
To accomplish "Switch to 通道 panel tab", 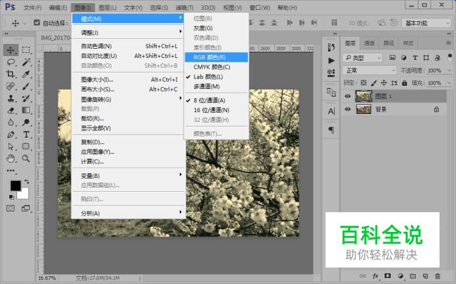I will click(x=369, y=43).
